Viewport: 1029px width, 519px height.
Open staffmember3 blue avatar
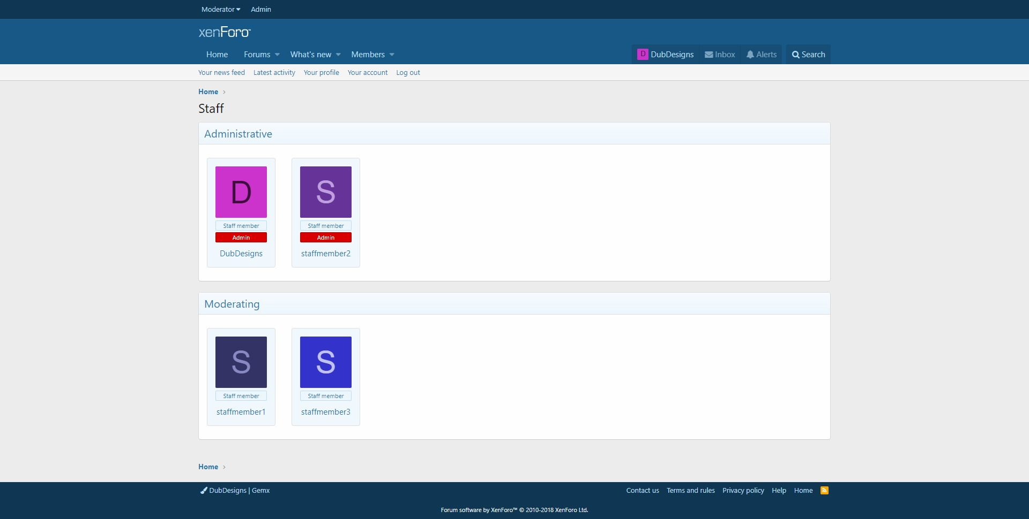pos(326,362)
